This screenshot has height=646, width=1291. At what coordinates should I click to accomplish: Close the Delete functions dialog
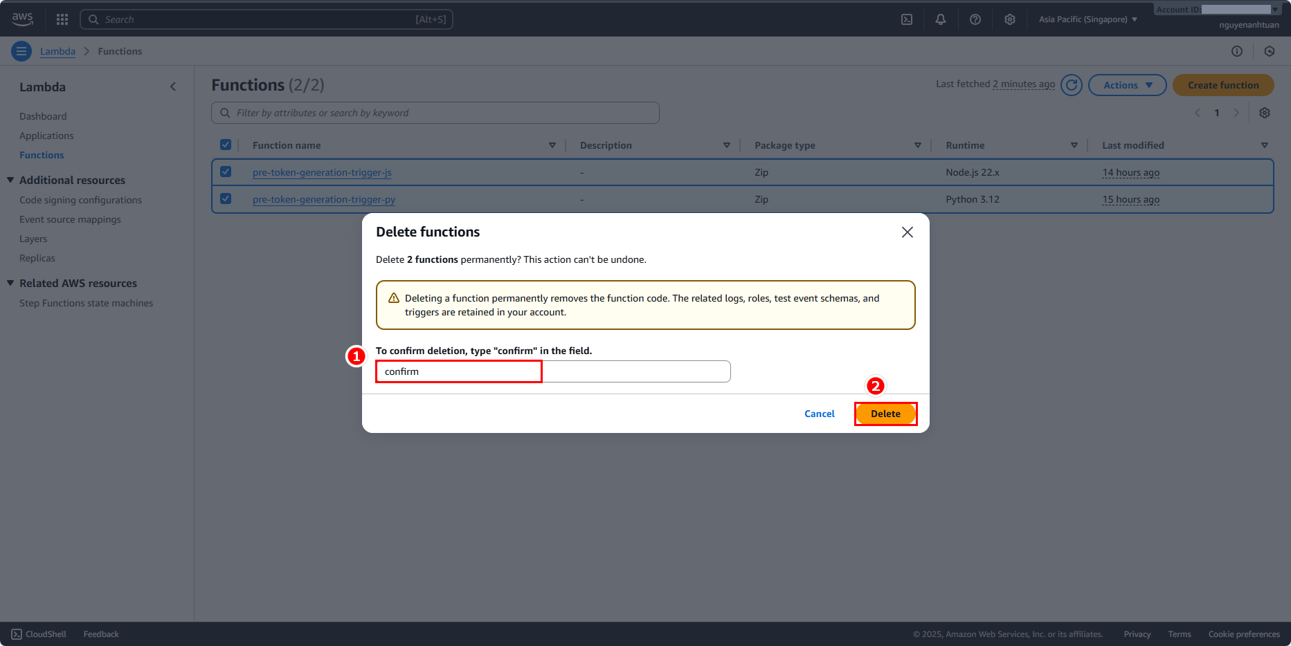pos(908,232)
